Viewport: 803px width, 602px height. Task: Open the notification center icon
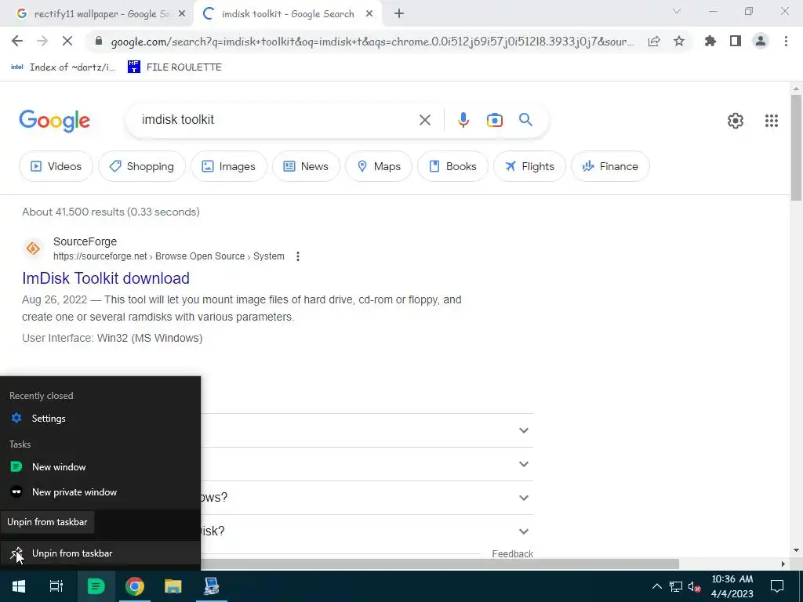[777, 586]
